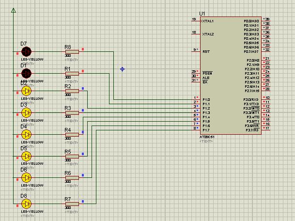Click the 300 value under R7
The height and width of the screenshot is (221, 295).
68,207
